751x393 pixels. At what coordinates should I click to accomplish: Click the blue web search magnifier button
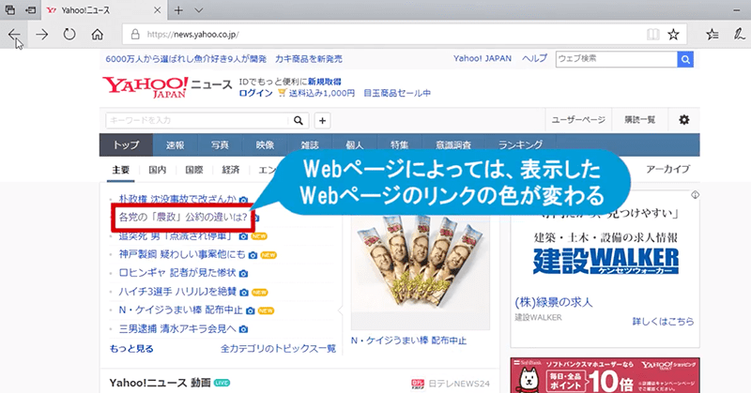[685, 59]
